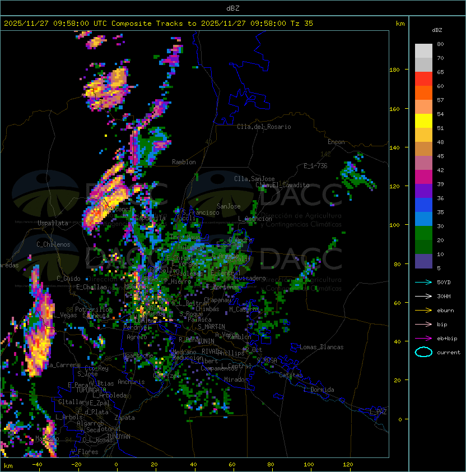Click the pink bip arrow icon

tap(423, 325)
